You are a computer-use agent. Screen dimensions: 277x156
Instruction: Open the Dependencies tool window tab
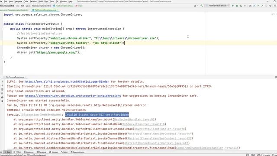coord(77,152)
